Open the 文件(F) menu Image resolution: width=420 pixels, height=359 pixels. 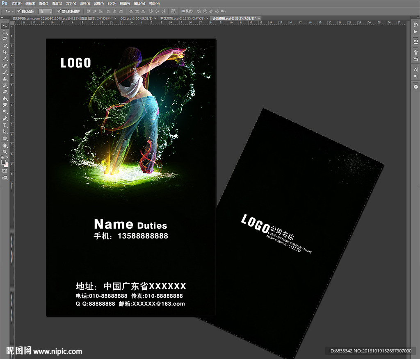pos(16,3)
